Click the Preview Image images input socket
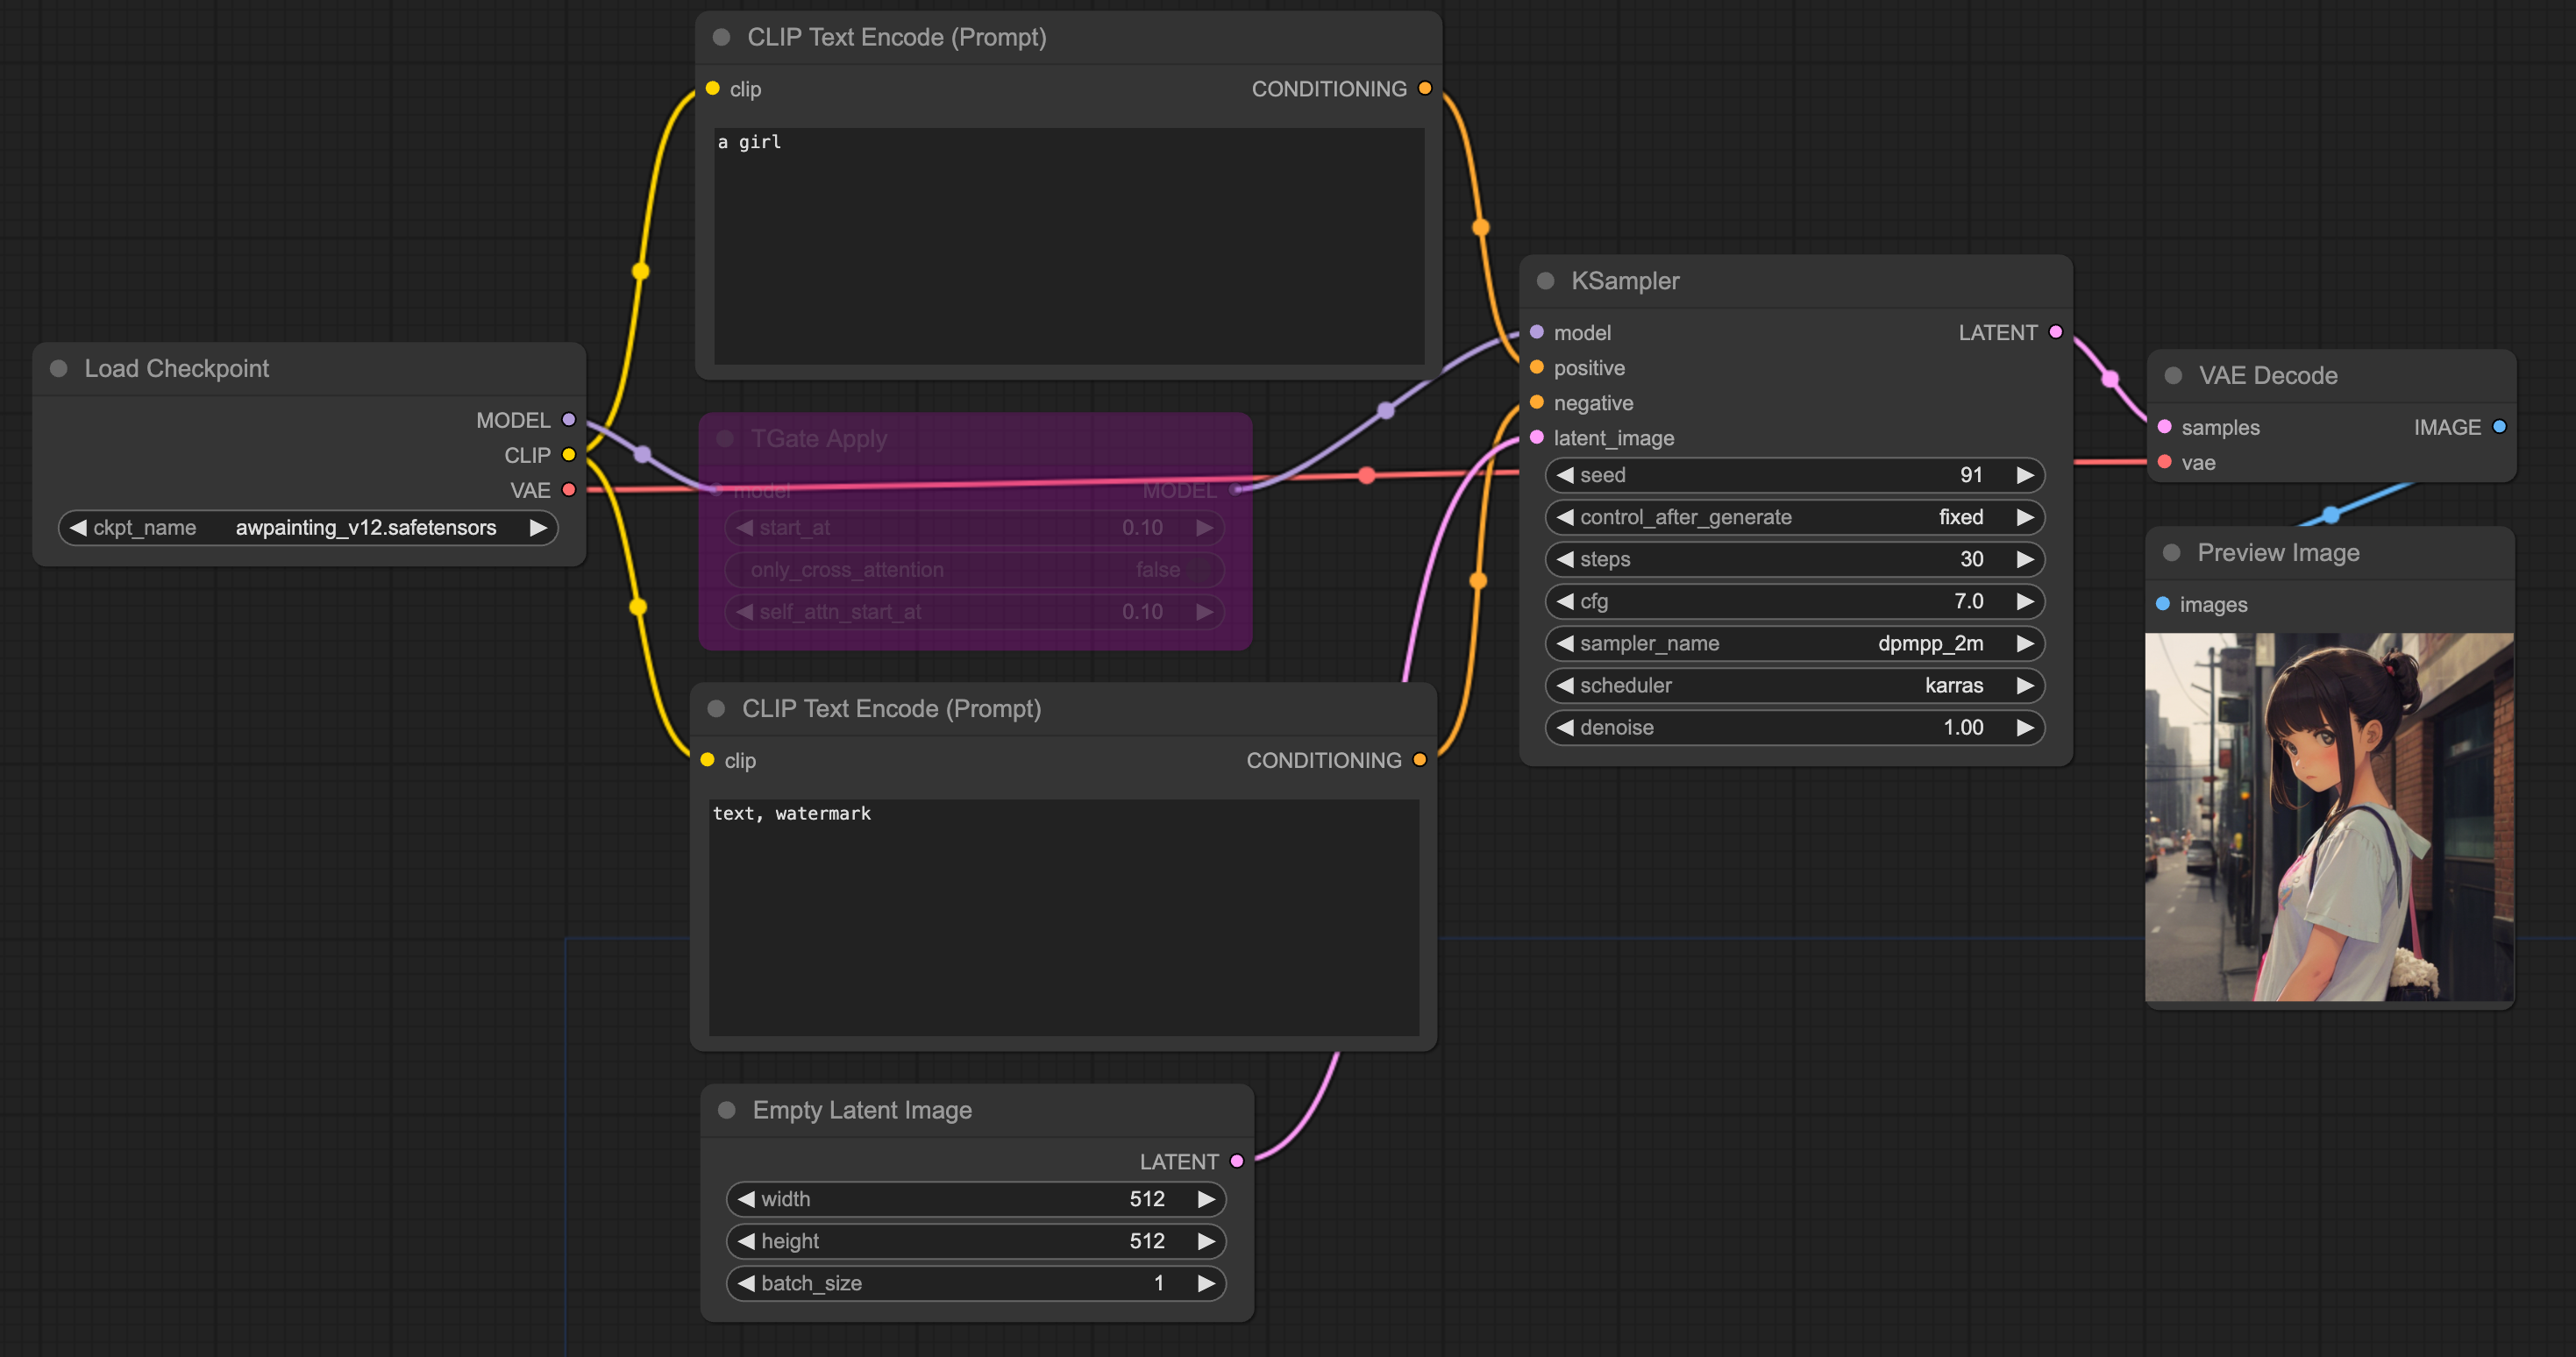Viewport: 2576px width, 1357px height. (x=2163, y=604)
